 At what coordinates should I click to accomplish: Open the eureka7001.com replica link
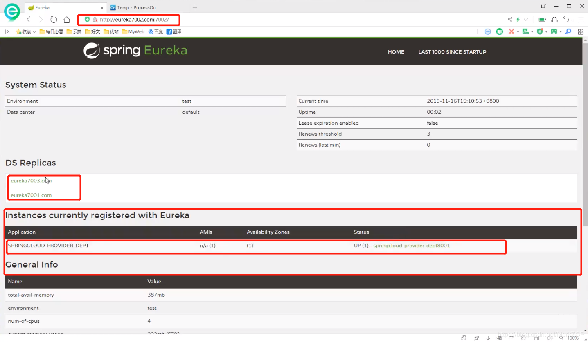coord(31,195)
